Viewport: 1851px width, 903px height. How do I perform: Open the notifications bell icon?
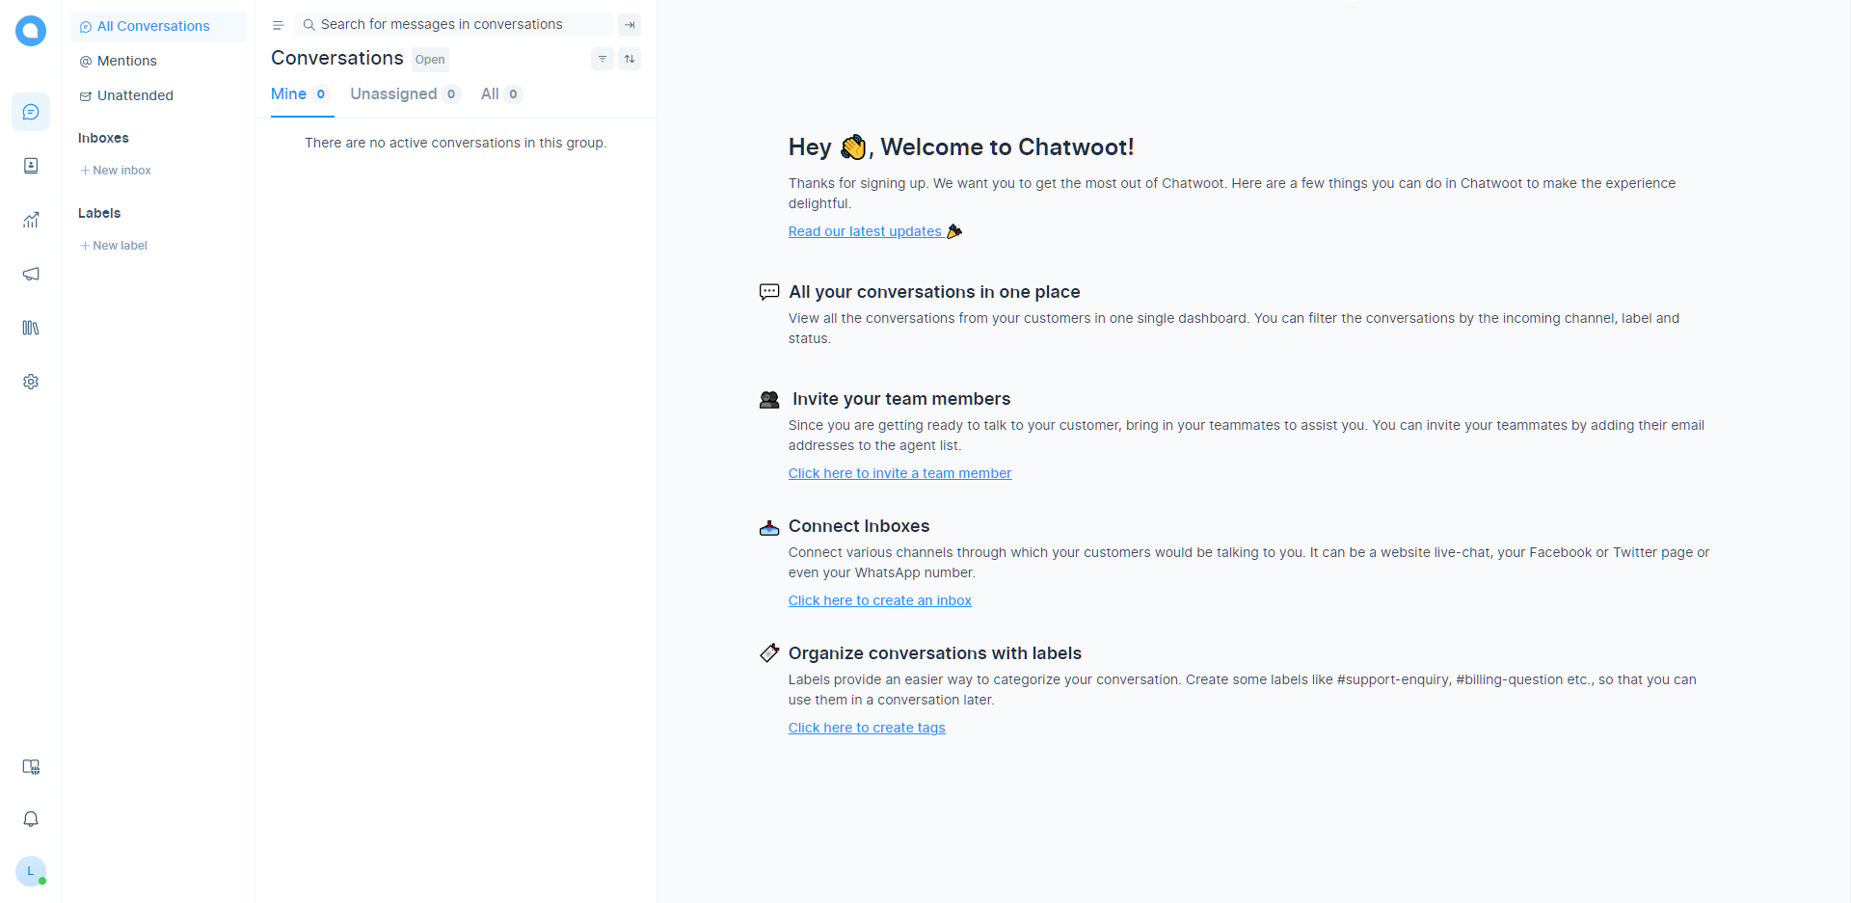click(31, 819)
